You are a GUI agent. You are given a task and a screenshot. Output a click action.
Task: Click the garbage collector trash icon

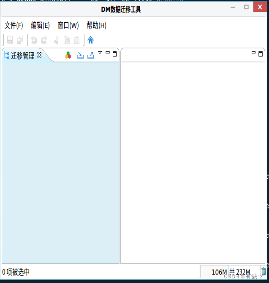pyautogui.click(x=264, y=271)
